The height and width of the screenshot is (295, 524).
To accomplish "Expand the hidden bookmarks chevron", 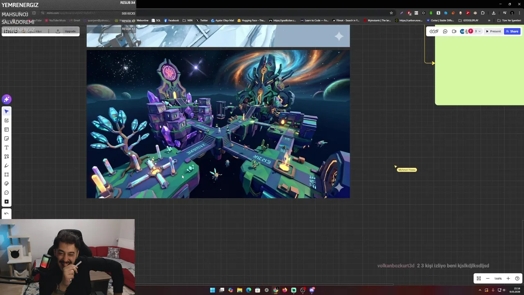I will tap(489, 20).
